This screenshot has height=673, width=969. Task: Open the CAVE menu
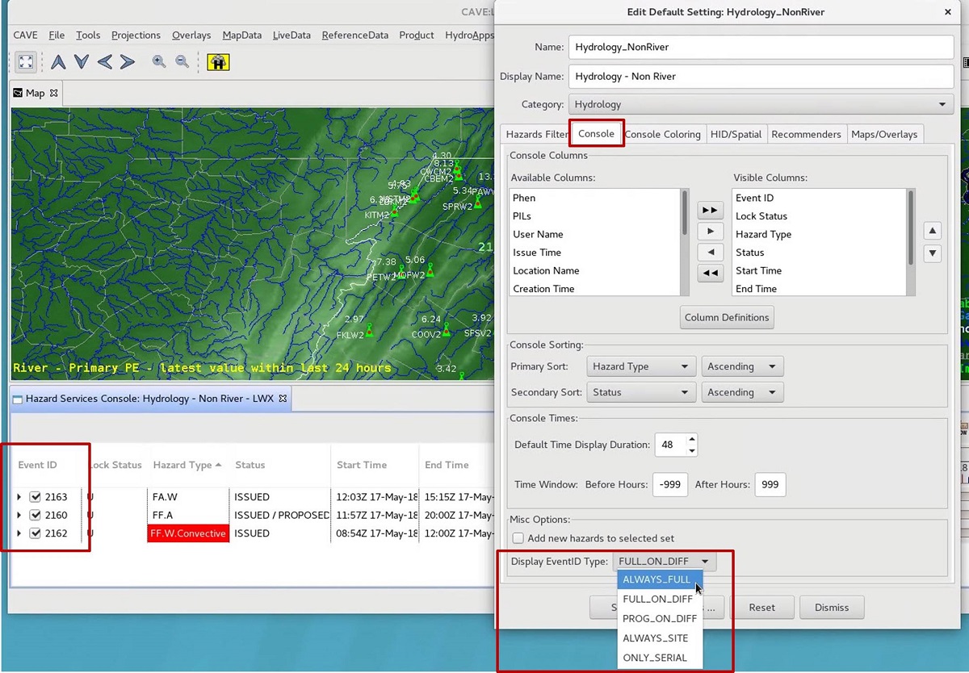click(25, 35)
